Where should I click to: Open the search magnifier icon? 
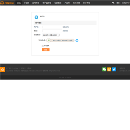pyautogui.click(x=113, y=3)
